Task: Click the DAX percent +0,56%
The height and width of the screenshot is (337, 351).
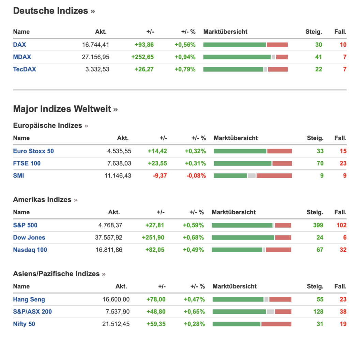Action: (x=185, y=45)
